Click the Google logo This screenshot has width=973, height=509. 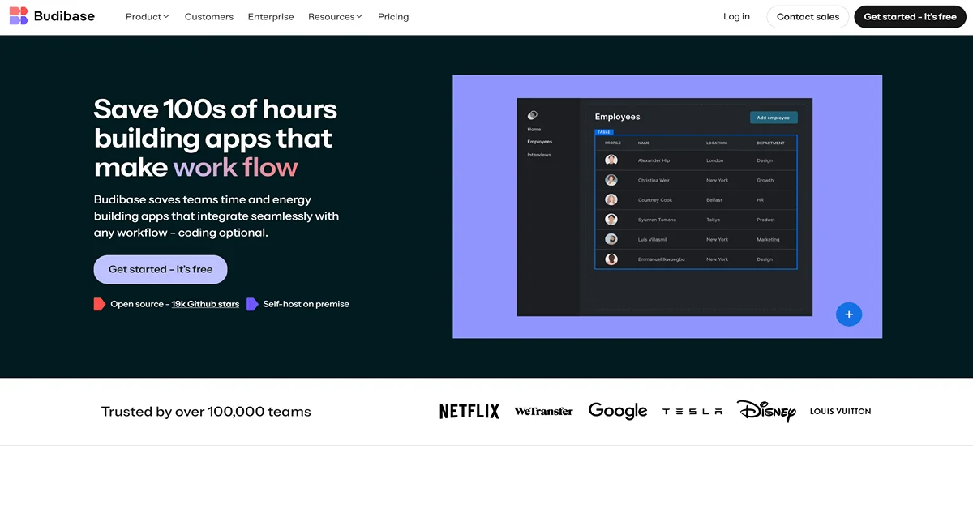[x=618, y=412]
